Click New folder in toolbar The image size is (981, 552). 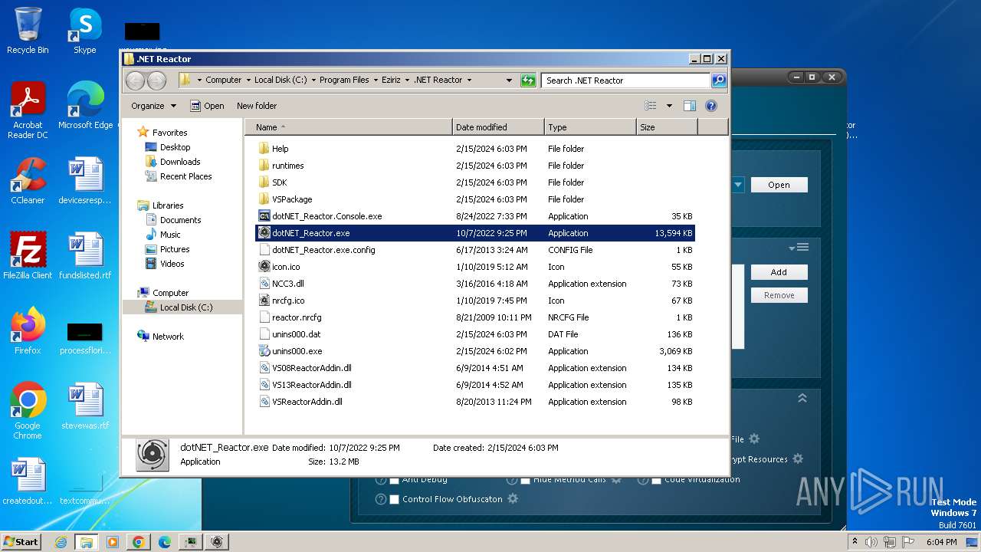pyautogui.click(x=257, y=106)
